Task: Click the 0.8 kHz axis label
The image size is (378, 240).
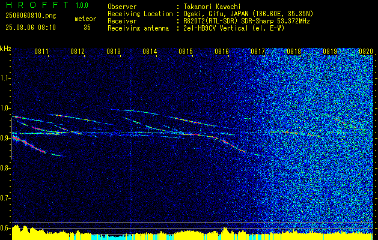Action: point(5,168)
